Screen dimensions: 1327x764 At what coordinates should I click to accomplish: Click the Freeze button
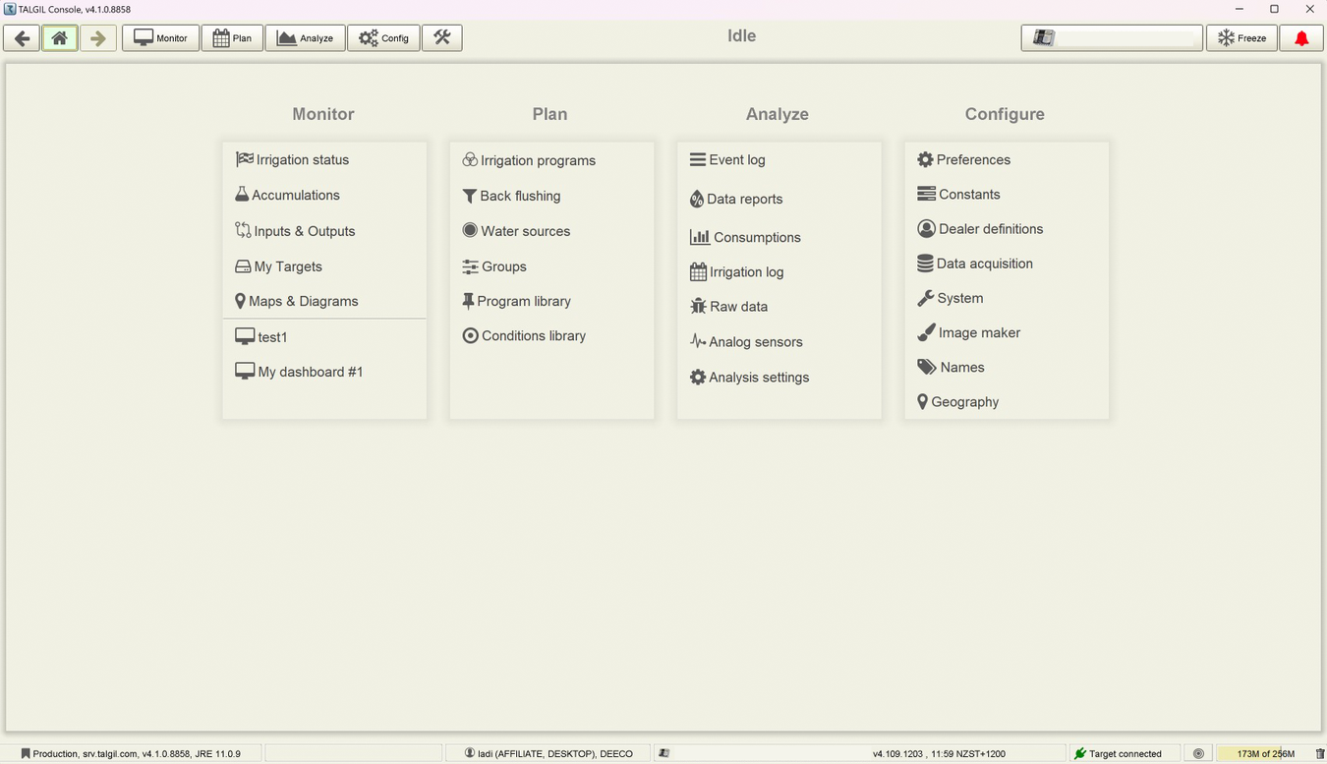1242,38
